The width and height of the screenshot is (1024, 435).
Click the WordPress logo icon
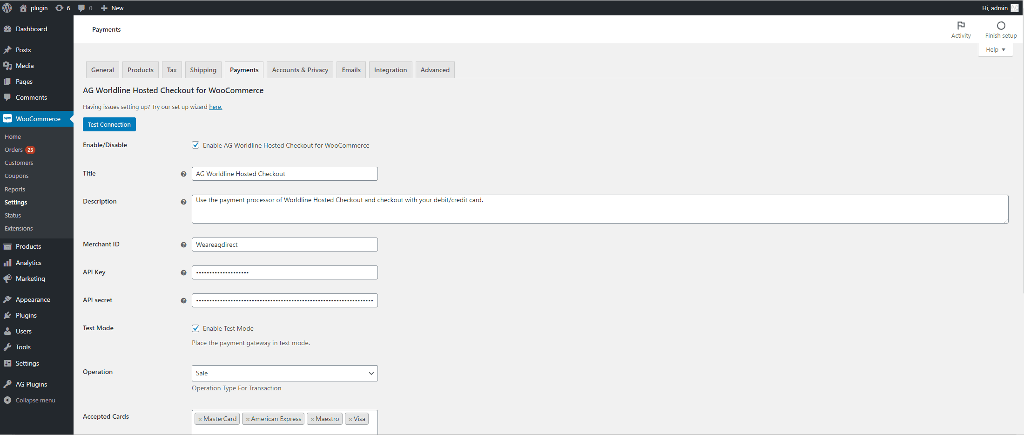click(7, 8)
